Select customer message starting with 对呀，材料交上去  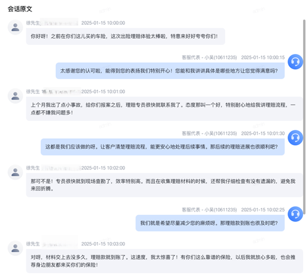click(x=164, y=261)
